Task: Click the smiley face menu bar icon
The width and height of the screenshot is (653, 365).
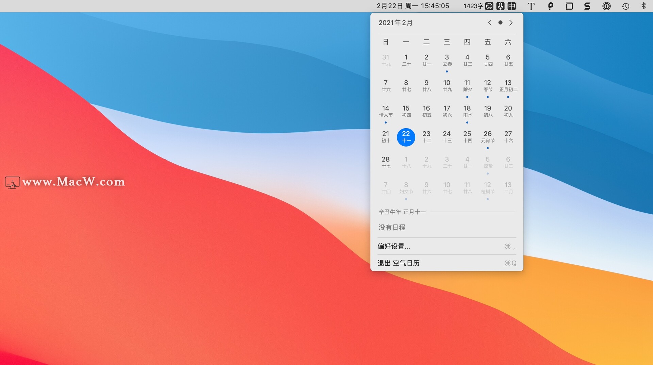Action: coord(489,6)
